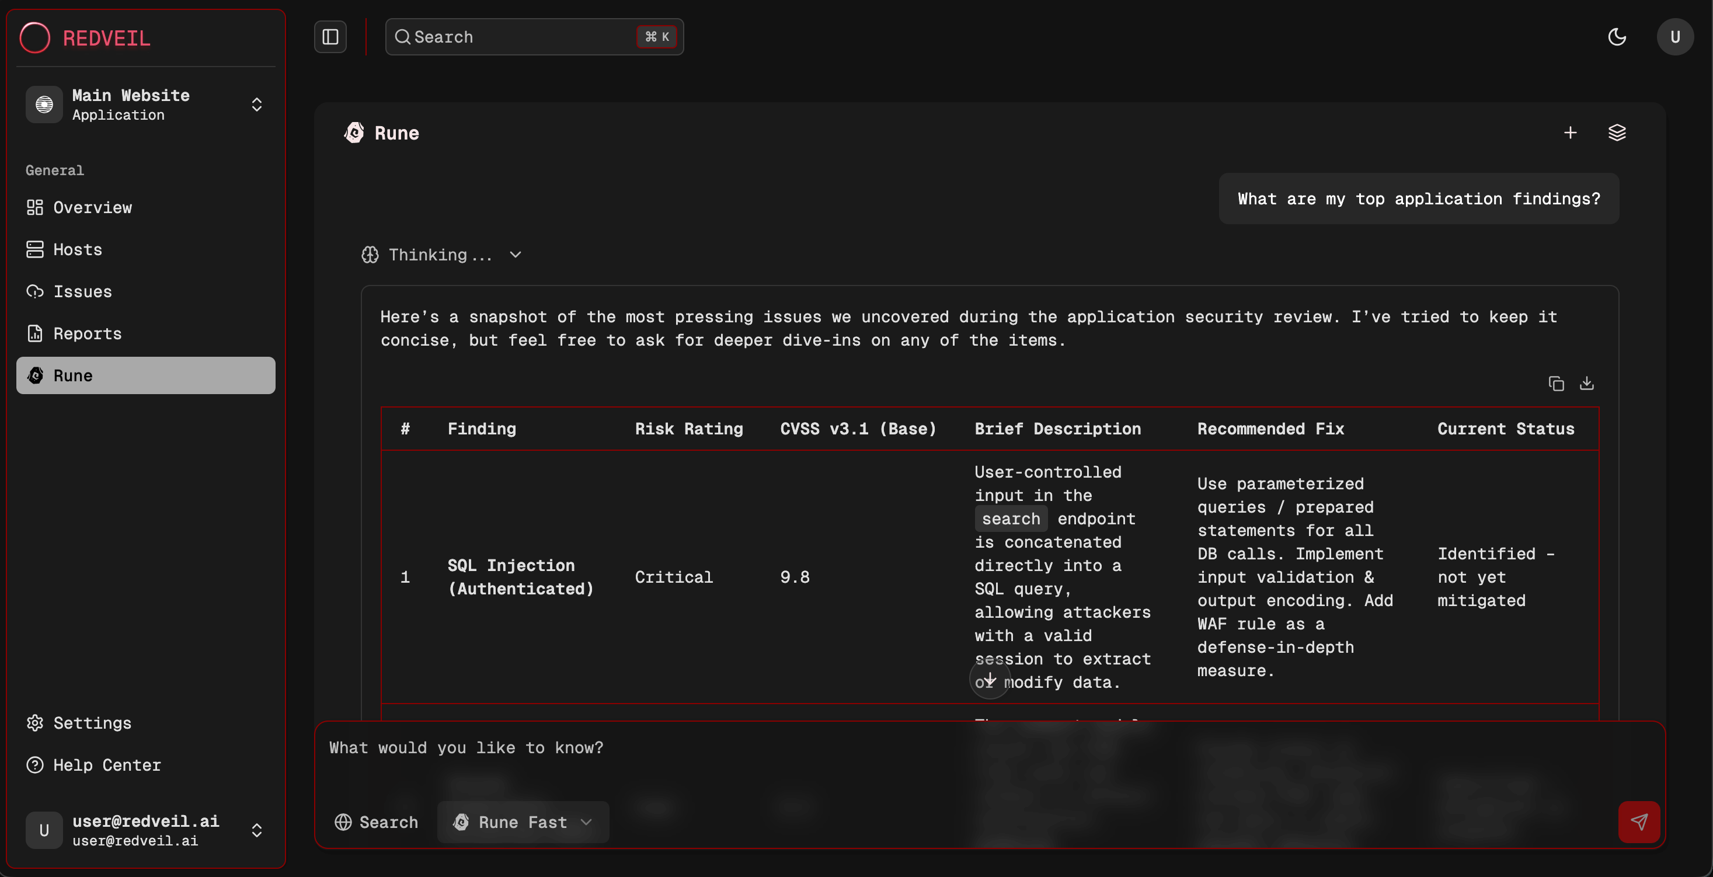Copy the findings table
This screenshot has width=1713, height=877.
coord(1556,384)
